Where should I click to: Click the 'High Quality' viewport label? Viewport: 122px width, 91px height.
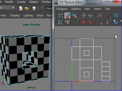point(32,25)
